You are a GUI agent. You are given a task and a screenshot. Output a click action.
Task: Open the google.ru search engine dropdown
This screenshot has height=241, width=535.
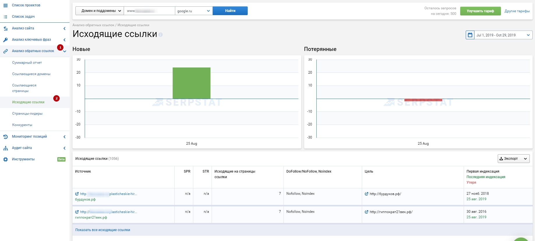pyautogui.click(x=194, y=11)
